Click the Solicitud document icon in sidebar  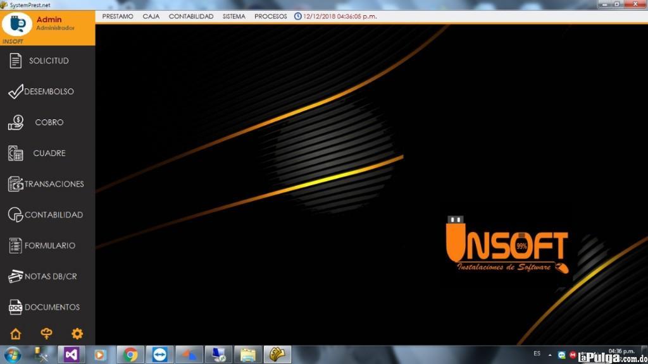(16, 61)
